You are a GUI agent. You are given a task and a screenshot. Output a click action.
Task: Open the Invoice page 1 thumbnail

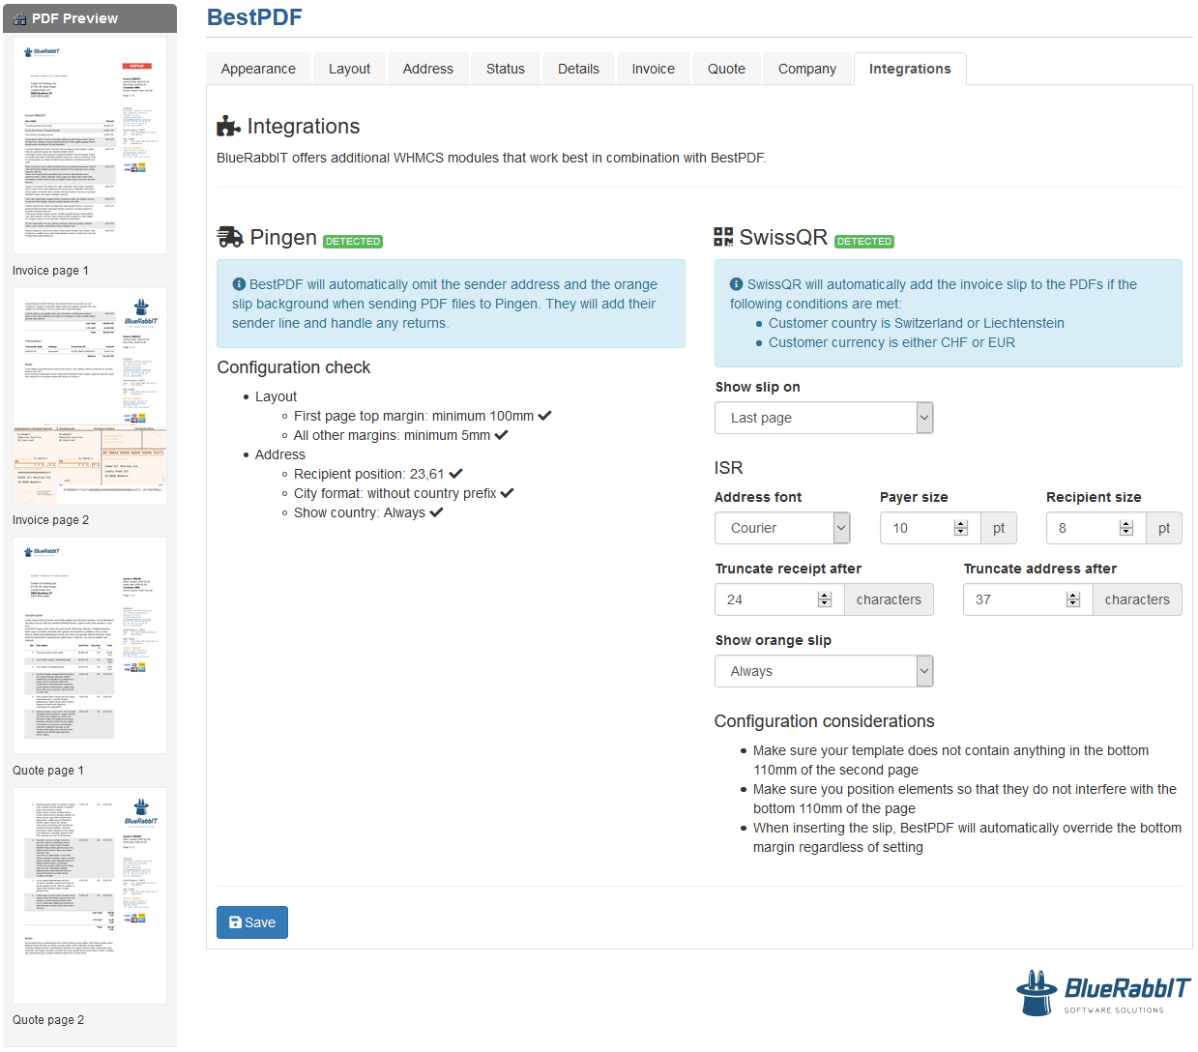(88, 145)
